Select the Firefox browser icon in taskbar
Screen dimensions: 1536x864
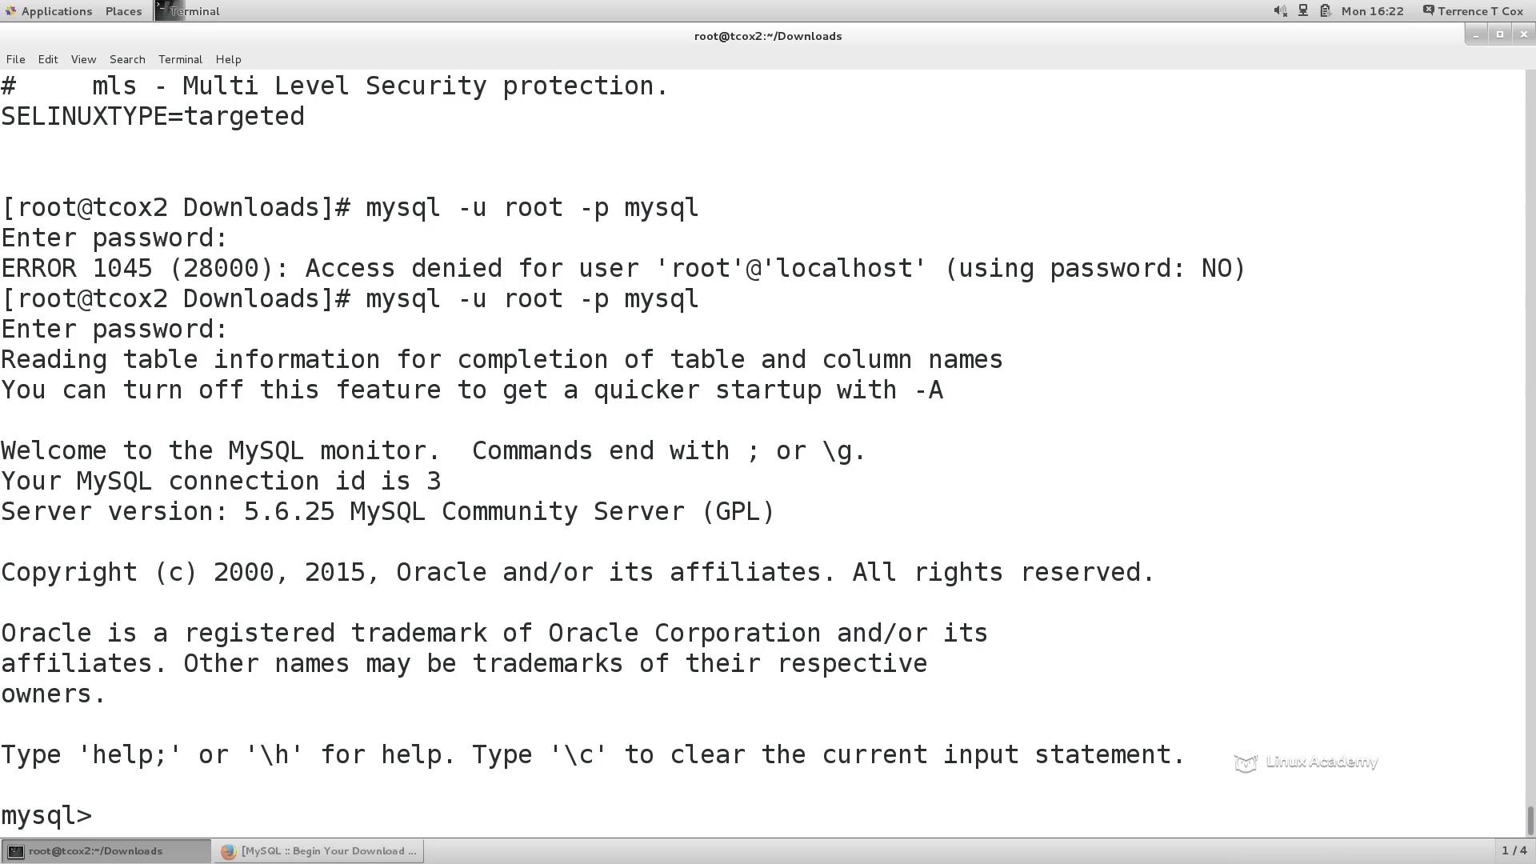[x=229, y=850]
